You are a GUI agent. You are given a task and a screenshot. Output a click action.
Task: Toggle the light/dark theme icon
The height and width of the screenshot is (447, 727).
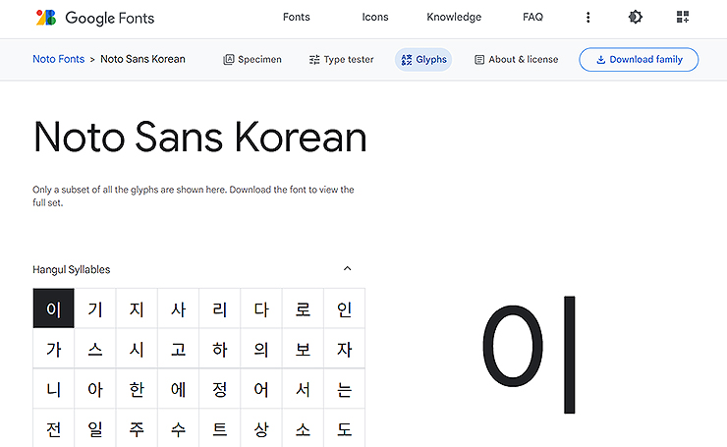pos(636,17)
